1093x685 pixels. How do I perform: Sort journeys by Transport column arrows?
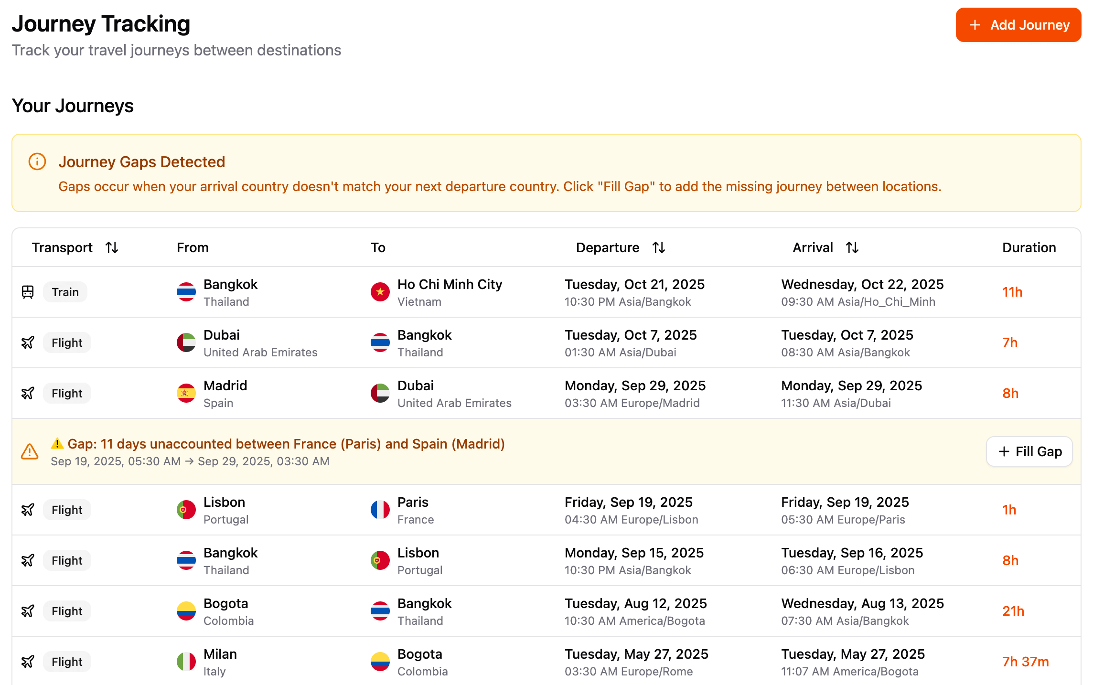pos(112,247)
